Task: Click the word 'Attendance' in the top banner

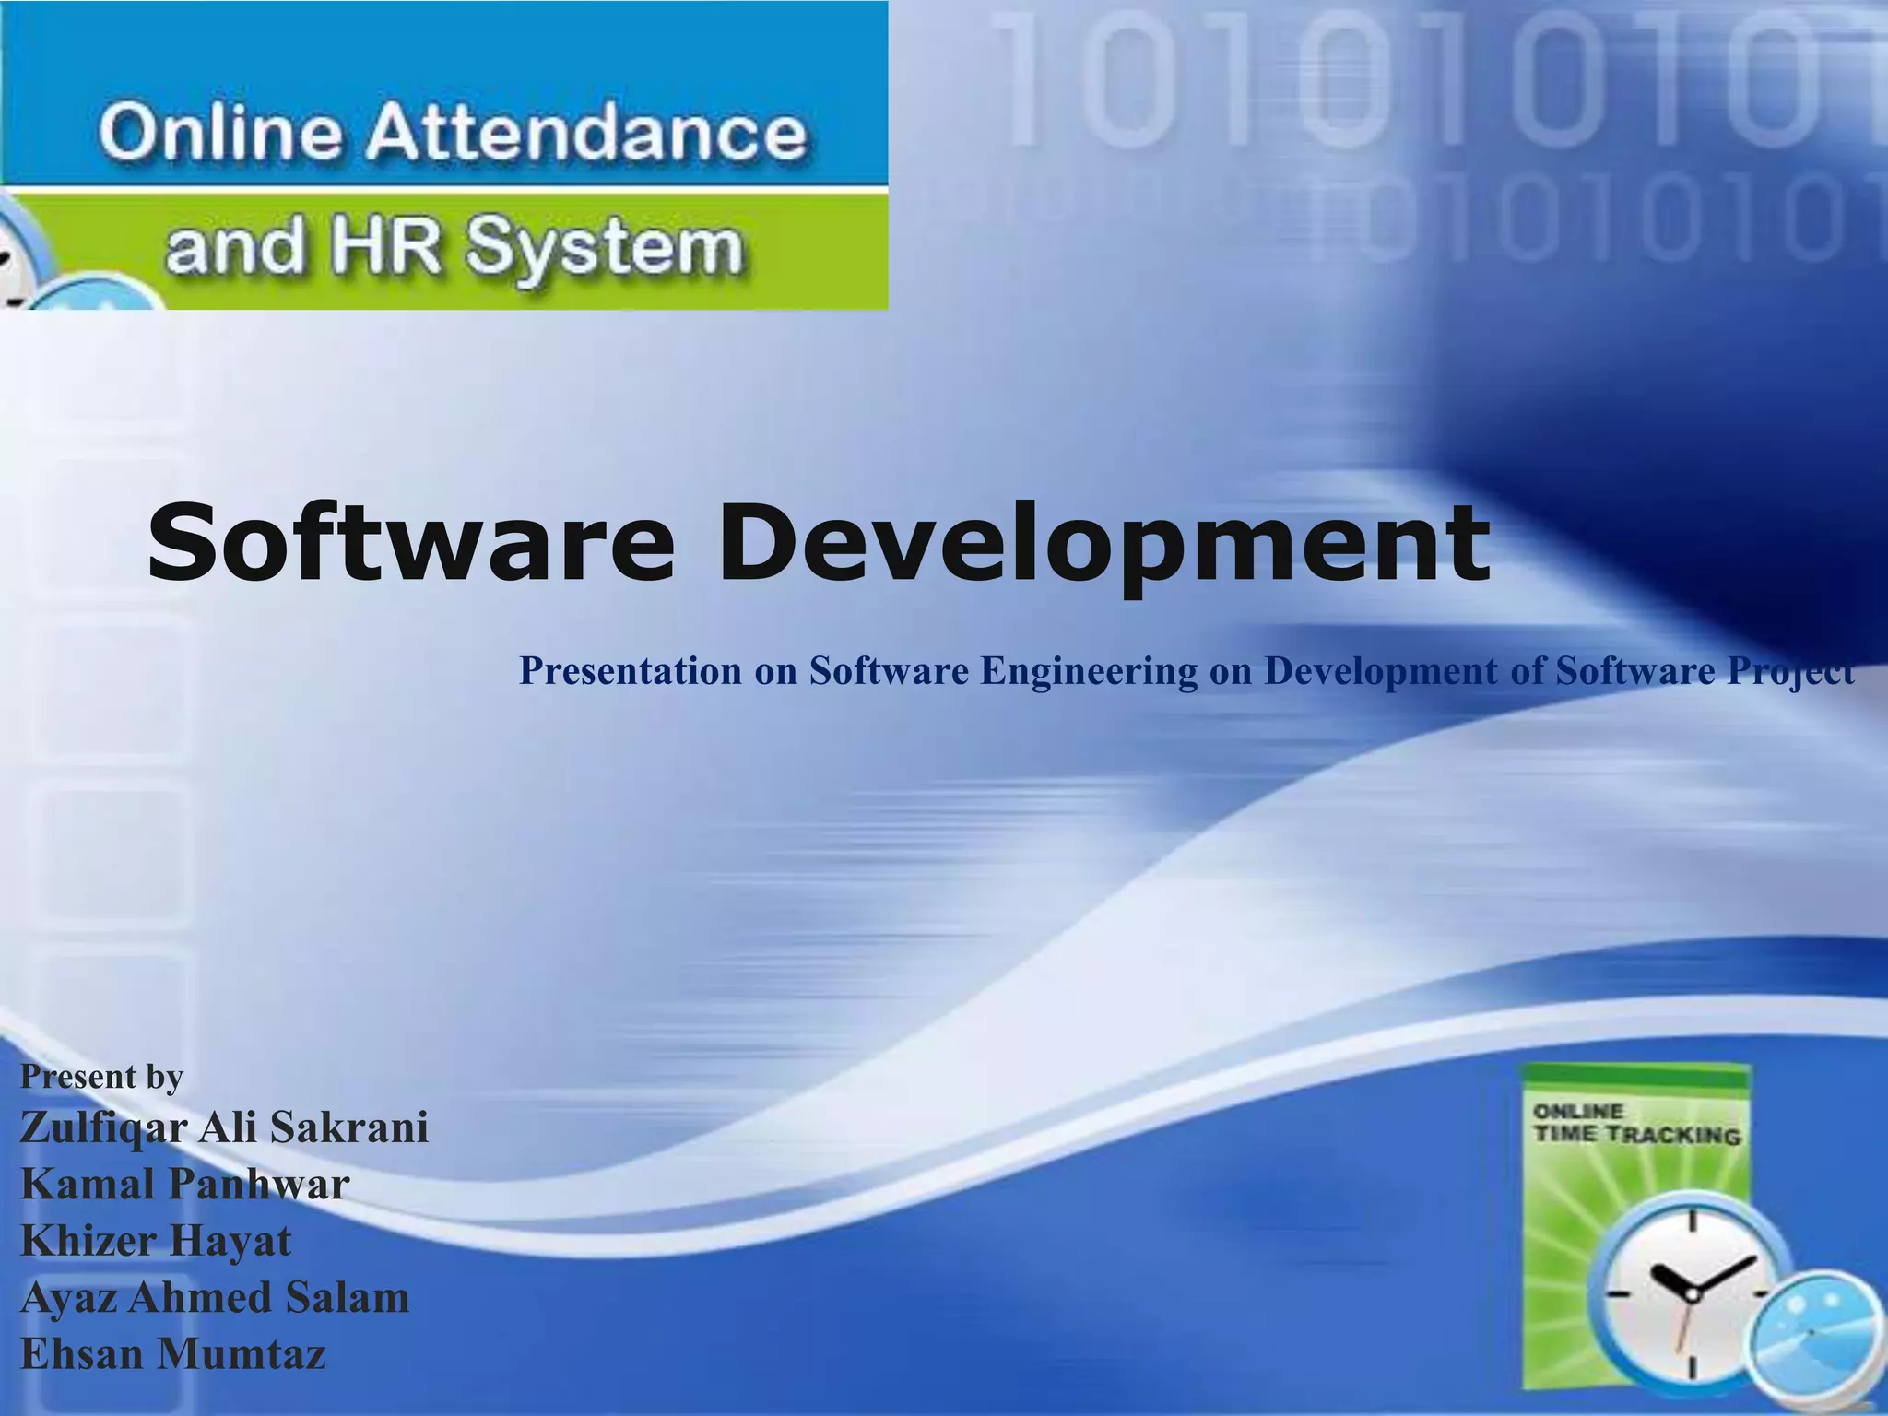Action: point(586,130)
